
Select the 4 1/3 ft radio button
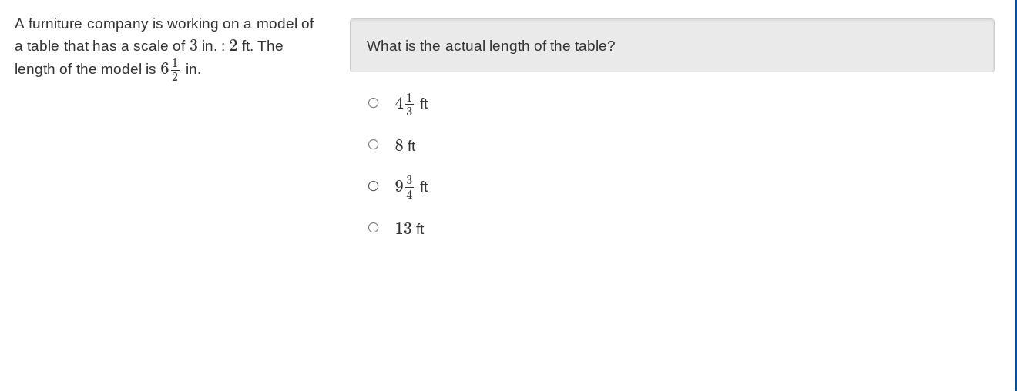(x=373, y=103)
